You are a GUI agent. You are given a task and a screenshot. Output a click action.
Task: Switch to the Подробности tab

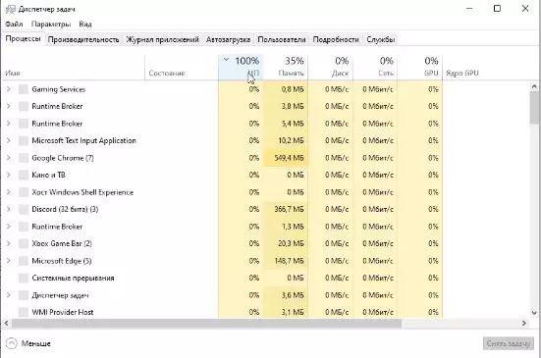pos(336,39)
